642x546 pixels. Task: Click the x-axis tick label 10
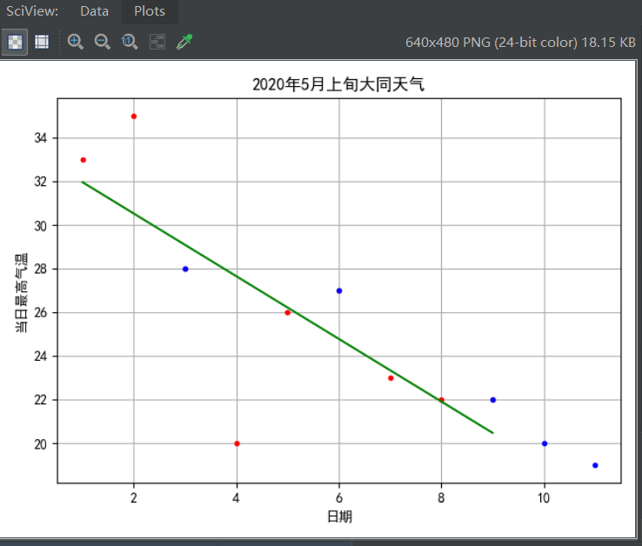[x=544, y=497]
